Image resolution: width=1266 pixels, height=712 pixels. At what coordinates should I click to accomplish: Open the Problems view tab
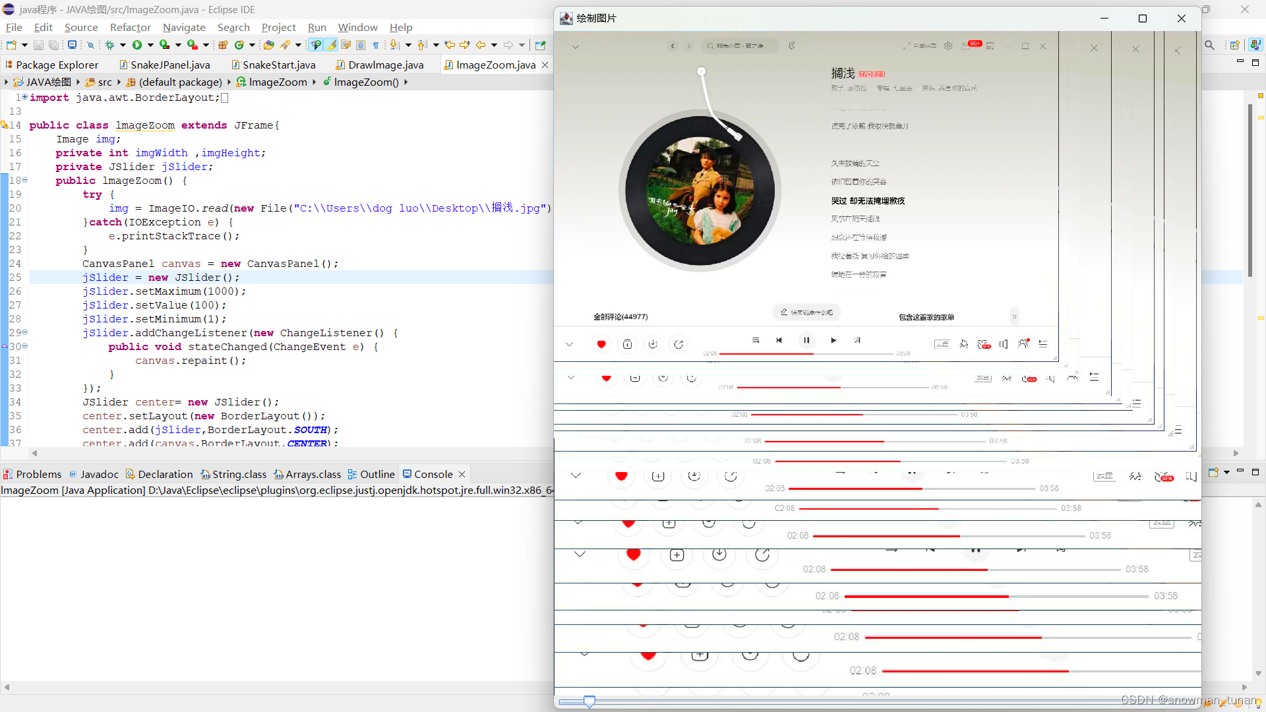point(38,474)
